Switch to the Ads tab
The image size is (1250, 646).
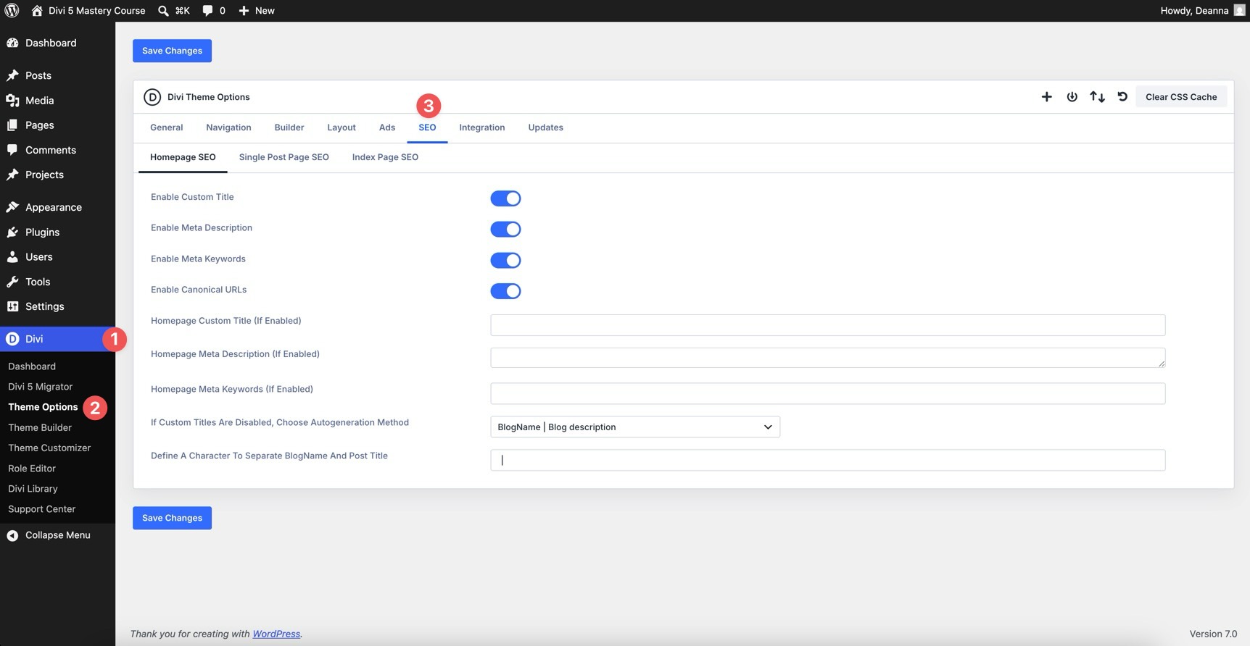coord(387,127)
